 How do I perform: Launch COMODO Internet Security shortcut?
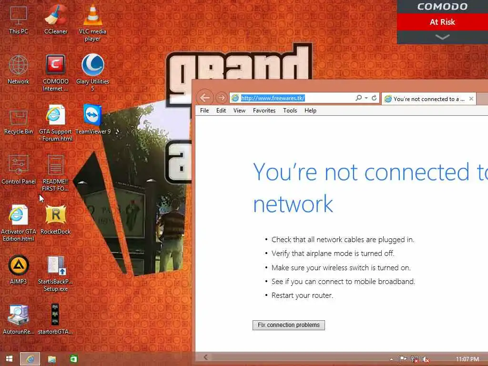click(56, 73)
